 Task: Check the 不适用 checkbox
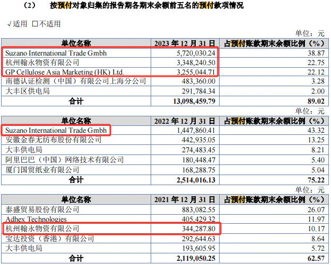point(36,24)
